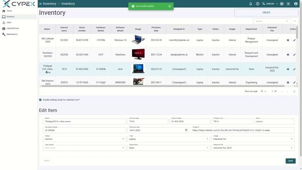The image size is (302, 170).
Task: Go to the previous table page
Action: (x=282, y=91)
